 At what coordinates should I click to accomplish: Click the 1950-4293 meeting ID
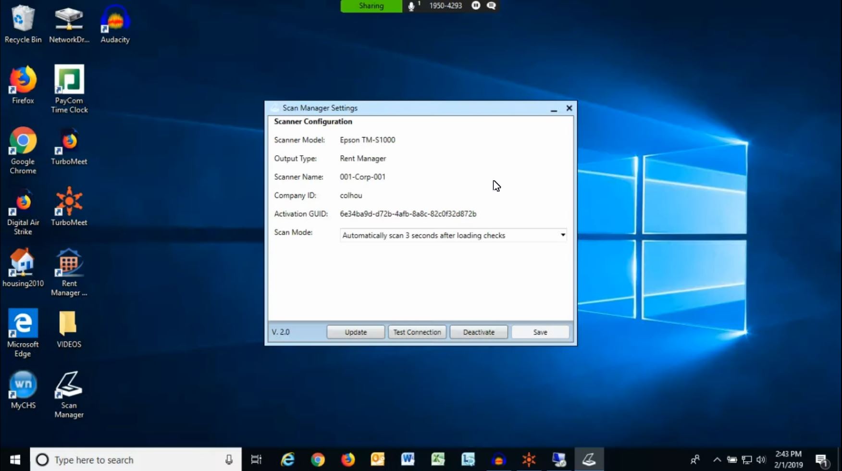coord(446,6)
